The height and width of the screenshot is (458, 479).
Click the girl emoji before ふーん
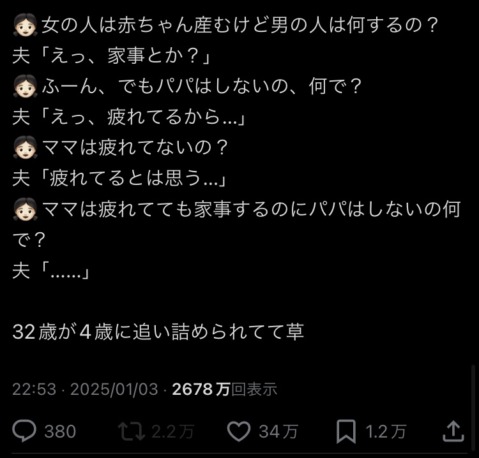click(25, 87)
